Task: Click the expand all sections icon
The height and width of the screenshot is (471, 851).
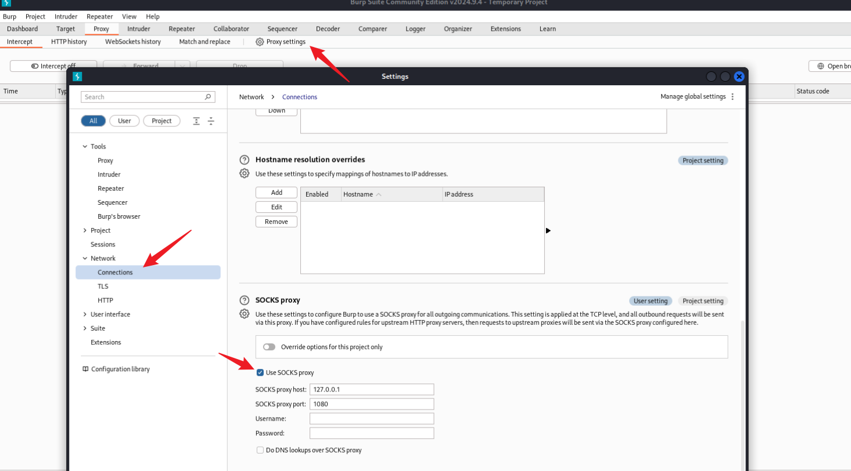Action: [x=196, y=121]
